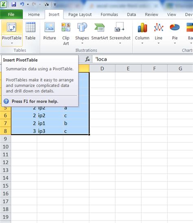Open Clip Art from Illustrations
Image resolution: width=193 pixels, height=223 pixels.
[x=66, y=33]
